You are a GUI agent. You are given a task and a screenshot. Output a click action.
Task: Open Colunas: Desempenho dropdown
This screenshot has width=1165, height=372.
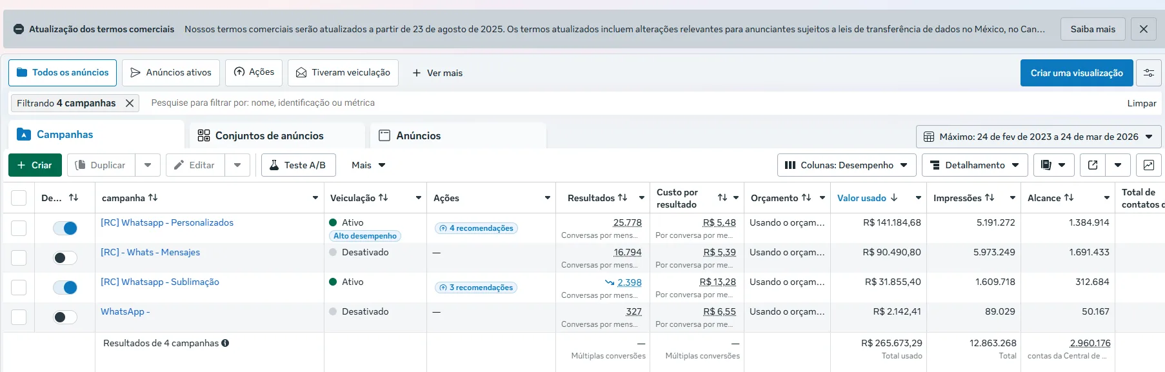[x=846, y=165]
